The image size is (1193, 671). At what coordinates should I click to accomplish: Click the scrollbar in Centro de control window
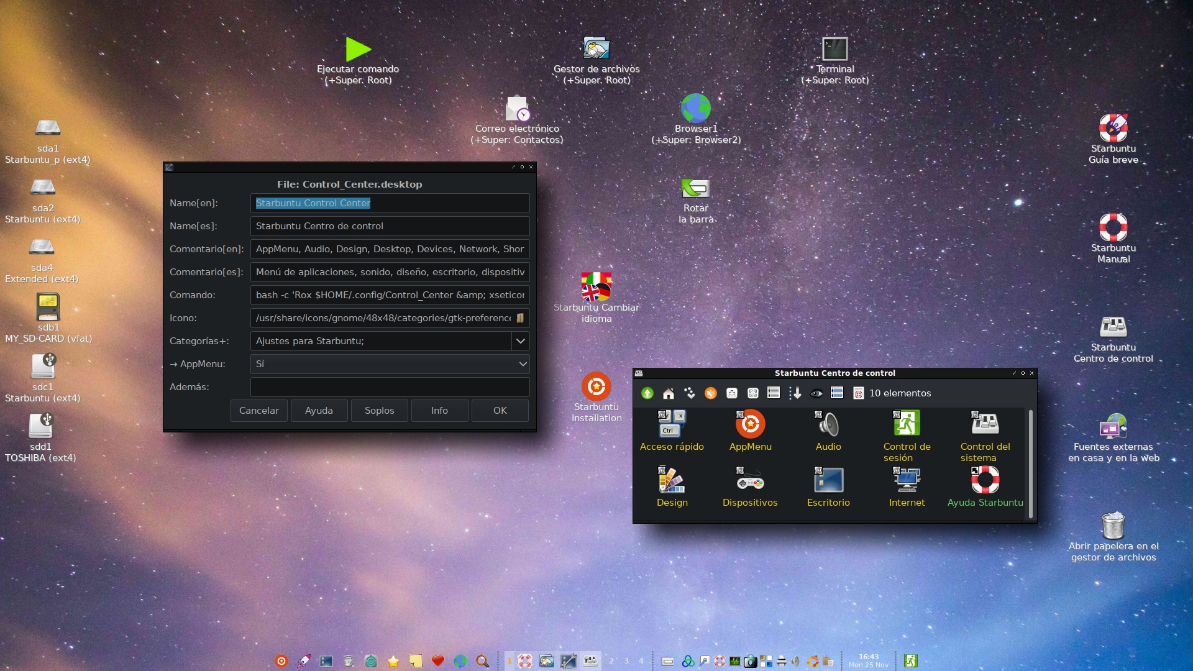[1031, 463]
